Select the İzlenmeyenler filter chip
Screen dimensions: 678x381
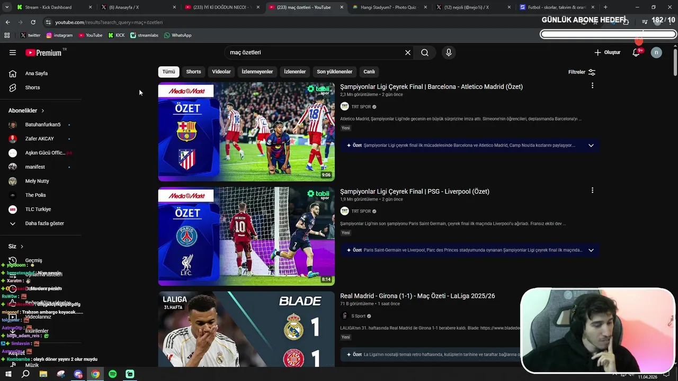257,71
